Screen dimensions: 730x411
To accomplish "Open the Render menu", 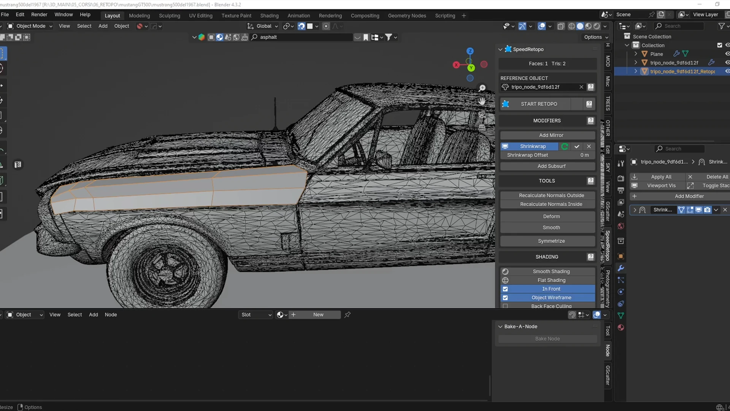I will 39,14.
